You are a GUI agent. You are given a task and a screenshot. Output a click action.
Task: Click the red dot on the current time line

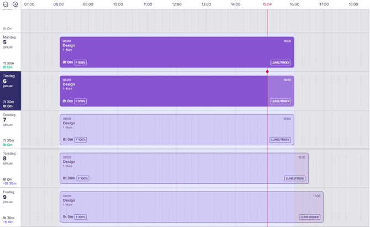267,71
